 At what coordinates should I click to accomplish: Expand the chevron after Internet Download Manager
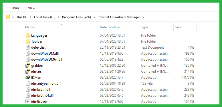[143, 17]
